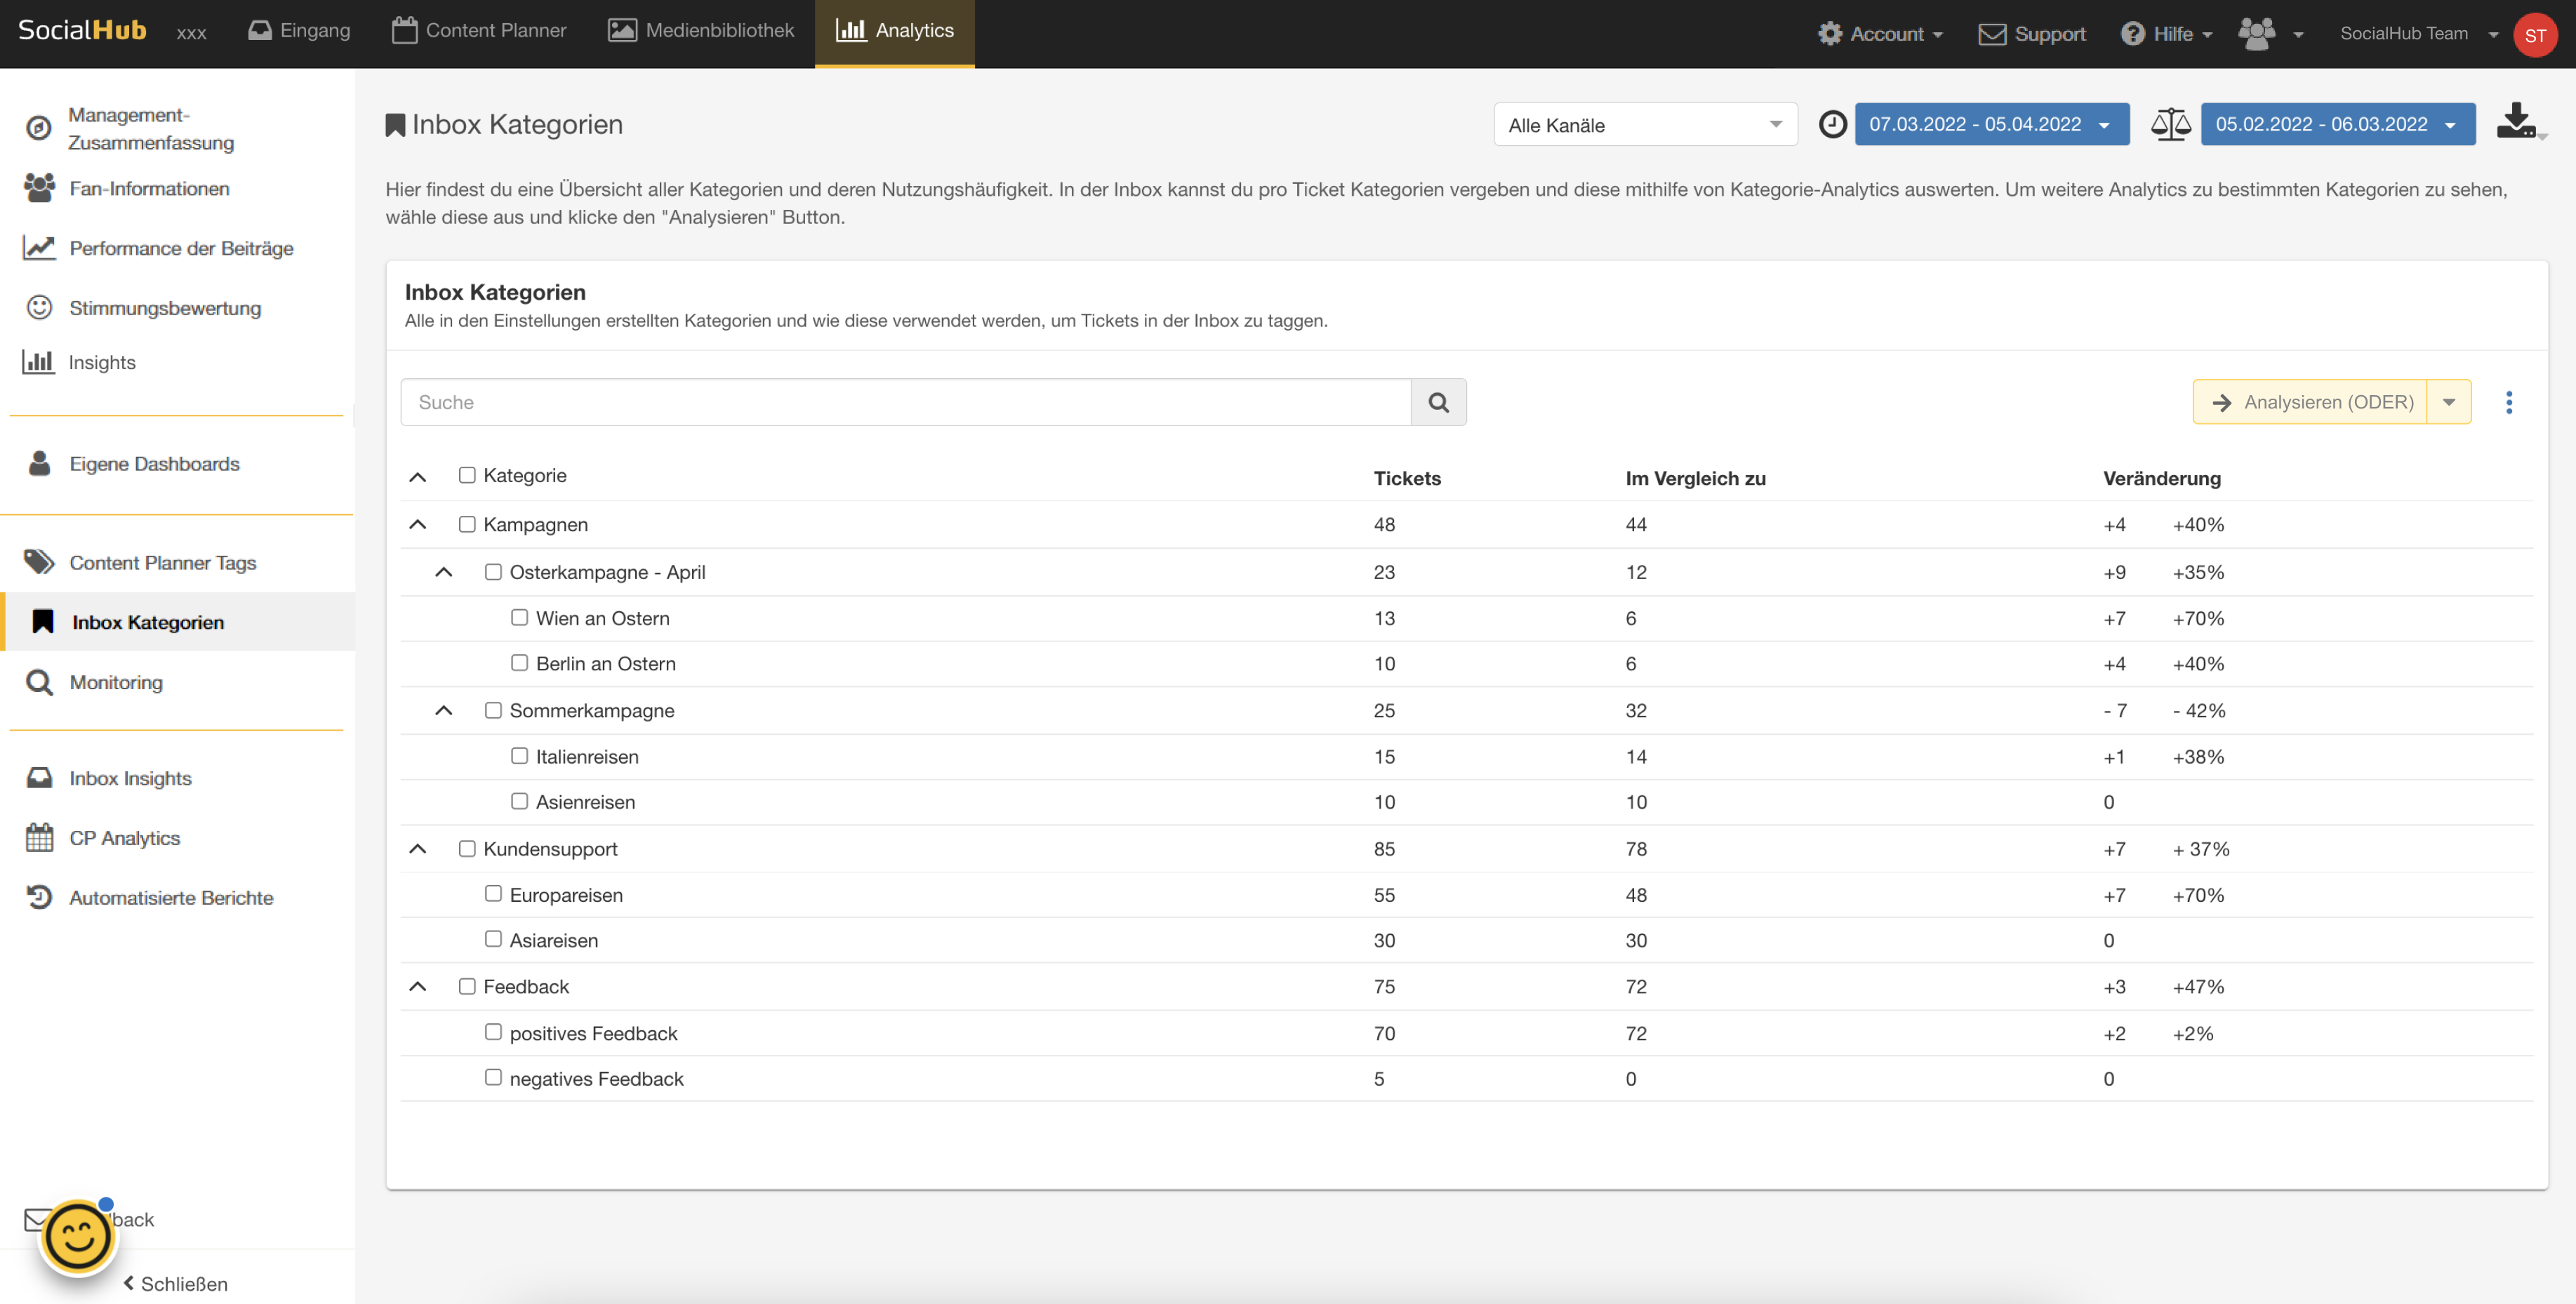This screenshot has height=1304, width=2576.
Task: Open the Medienbibliothek tab
Action: (x=701, y=31)
